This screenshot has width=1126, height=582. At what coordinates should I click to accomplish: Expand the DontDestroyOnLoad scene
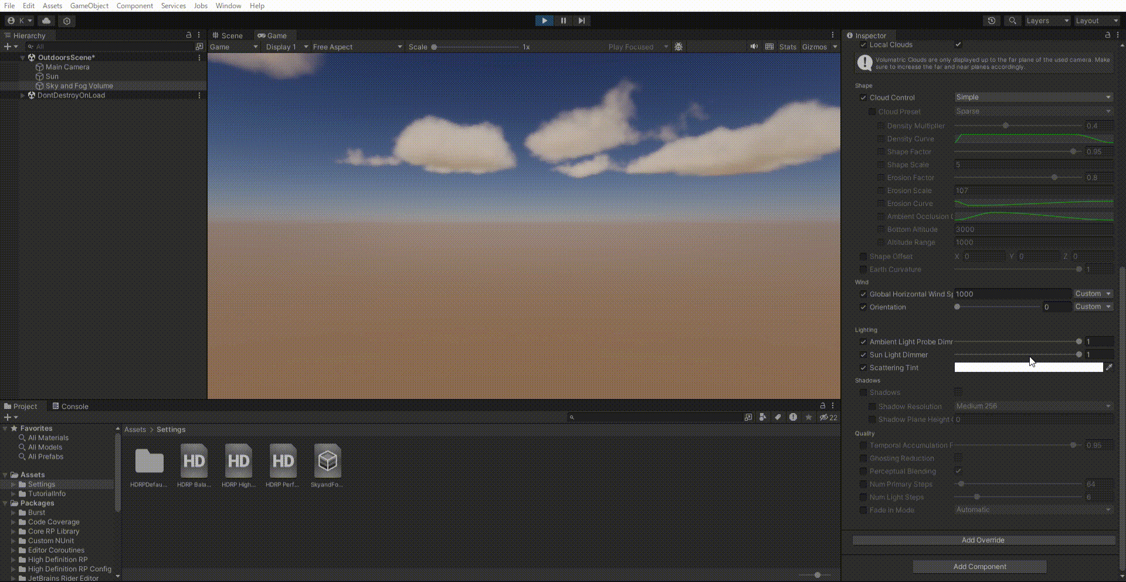point(23,95)
